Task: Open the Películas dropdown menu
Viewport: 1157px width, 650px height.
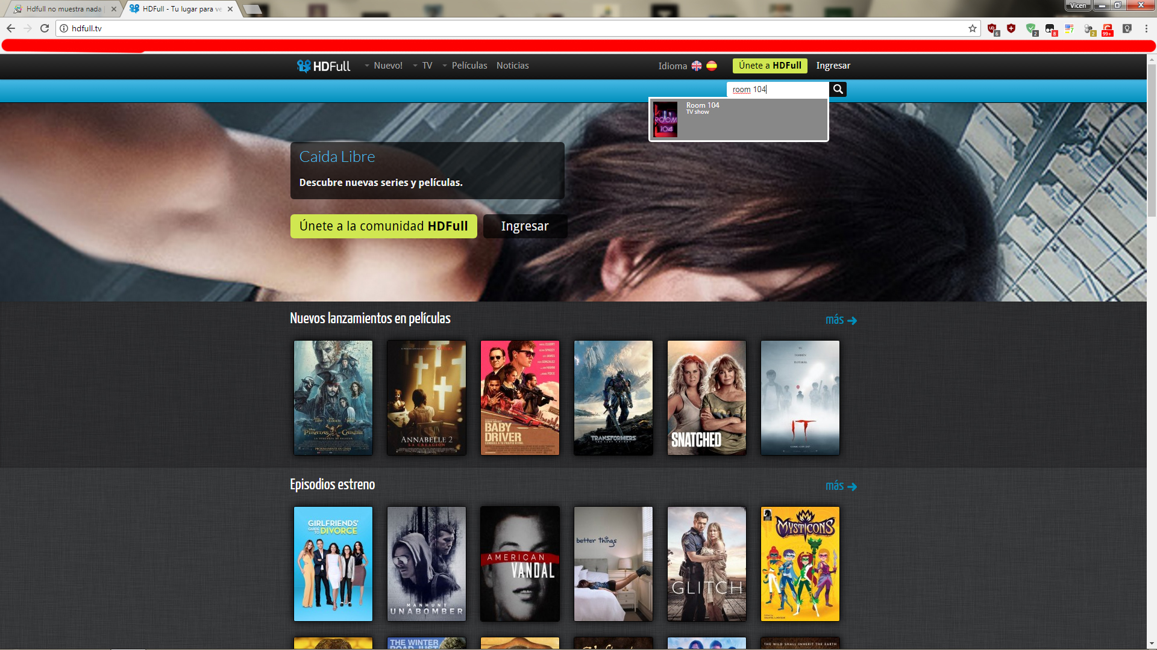Action: pos(465,66)
